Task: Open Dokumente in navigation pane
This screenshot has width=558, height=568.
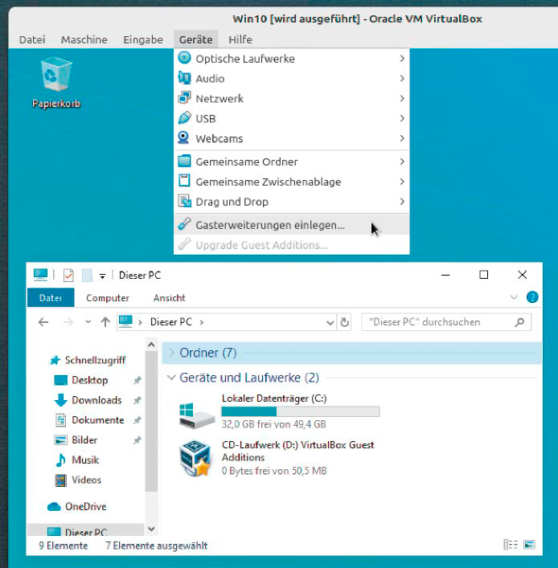Action: pyautogui.click(x=98, y=420)
